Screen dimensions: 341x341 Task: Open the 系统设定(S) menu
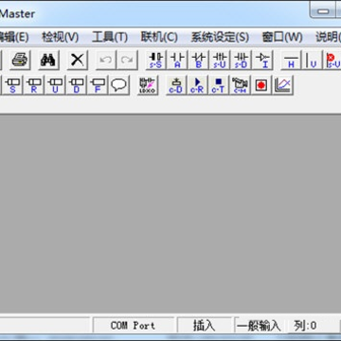[220, 37]
